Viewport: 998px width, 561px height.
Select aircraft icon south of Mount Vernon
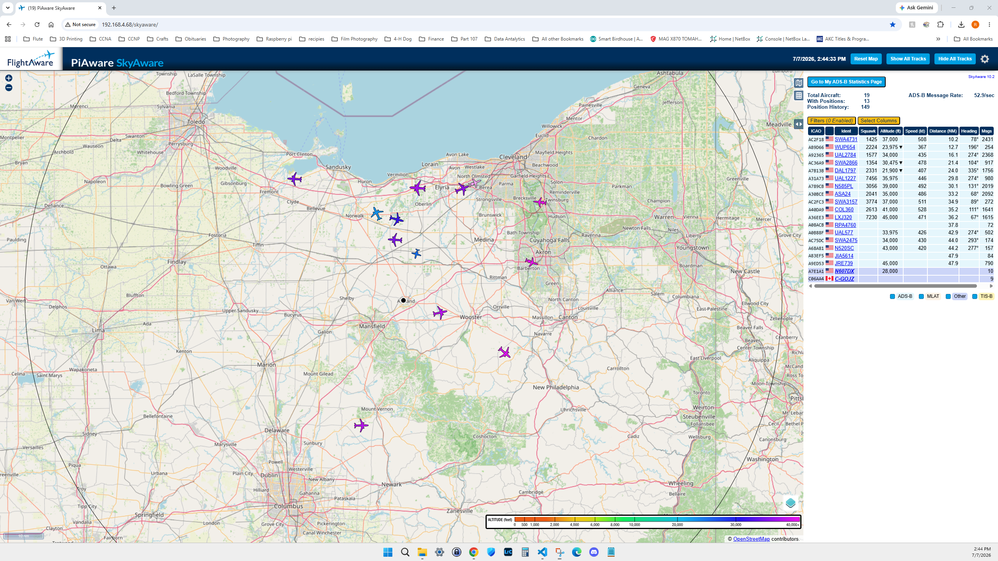pyautogui.click(x=361, y=425)
